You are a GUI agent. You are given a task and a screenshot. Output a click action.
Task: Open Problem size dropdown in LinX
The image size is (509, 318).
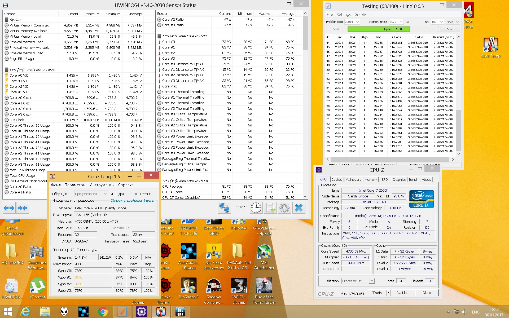pyautogui.click(x=352, y=22)
